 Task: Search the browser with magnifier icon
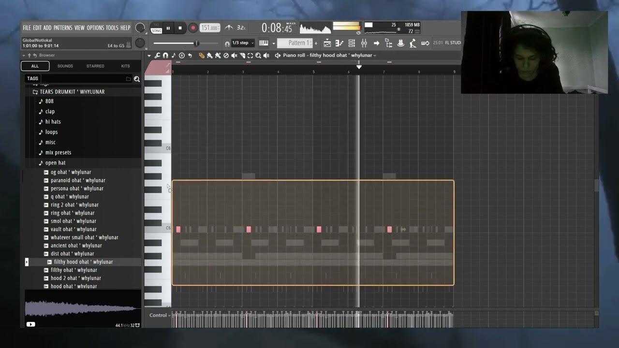coord(137,79)
